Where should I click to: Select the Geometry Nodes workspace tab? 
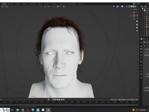click(71, 4)
